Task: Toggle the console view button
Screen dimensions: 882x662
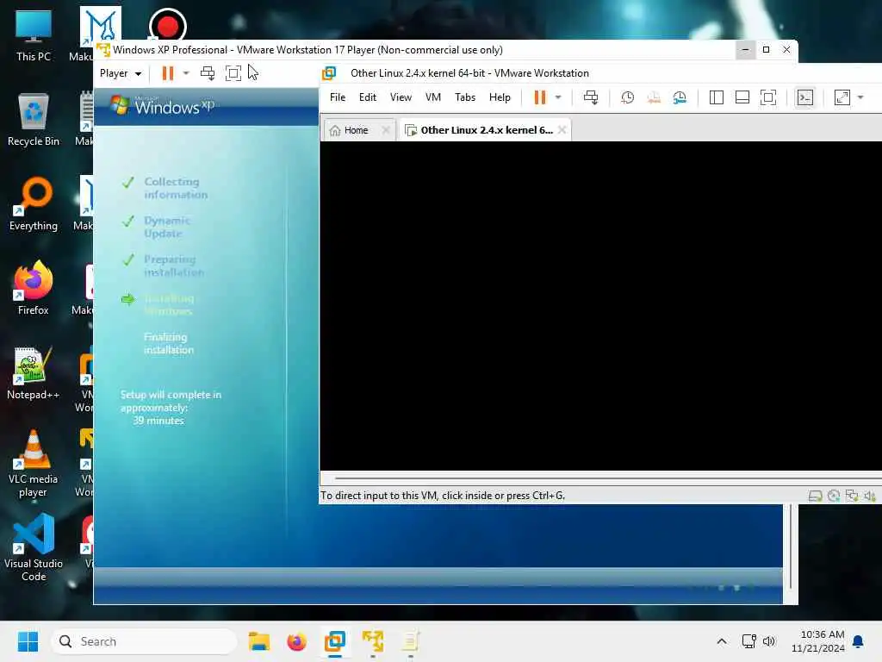Action: click(805, 97)
